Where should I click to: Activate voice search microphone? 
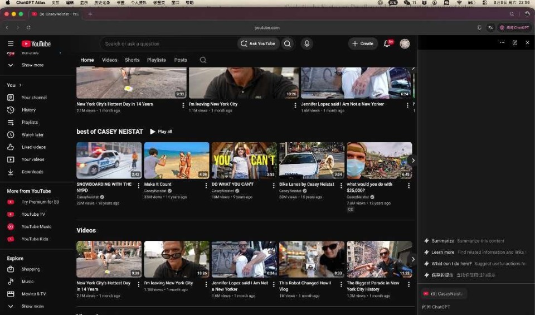click(x=307, y=43)
